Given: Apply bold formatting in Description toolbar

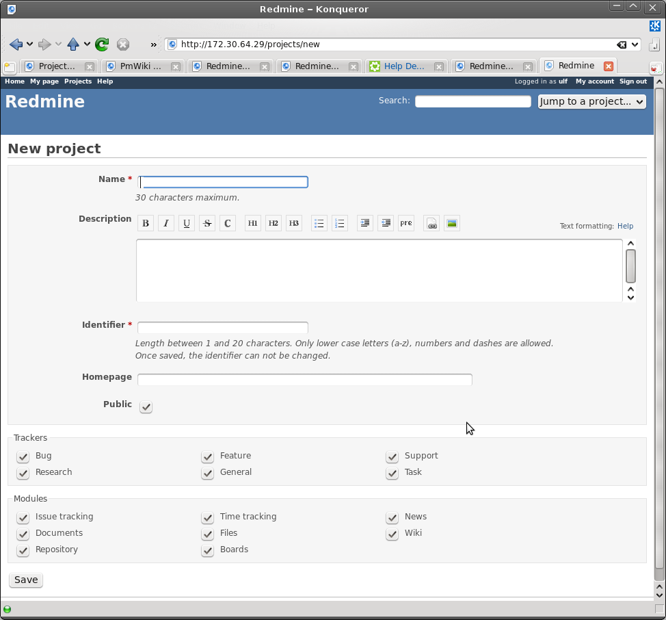Looking at the screenshot, I should tap(146, 223).
